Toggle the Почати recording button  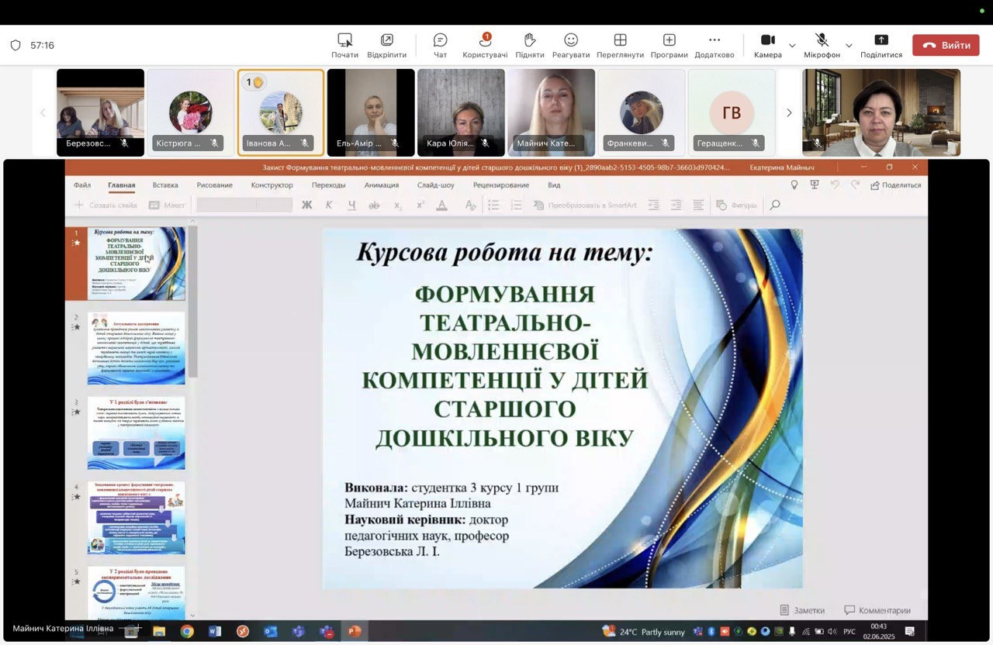(x=344, y=45)
